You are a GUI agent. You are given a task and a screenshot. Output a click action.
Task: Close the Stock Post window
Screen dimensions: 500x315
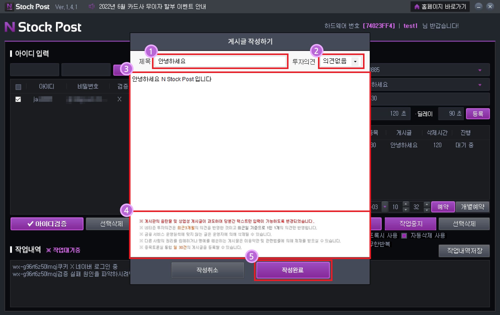(490, 6)
